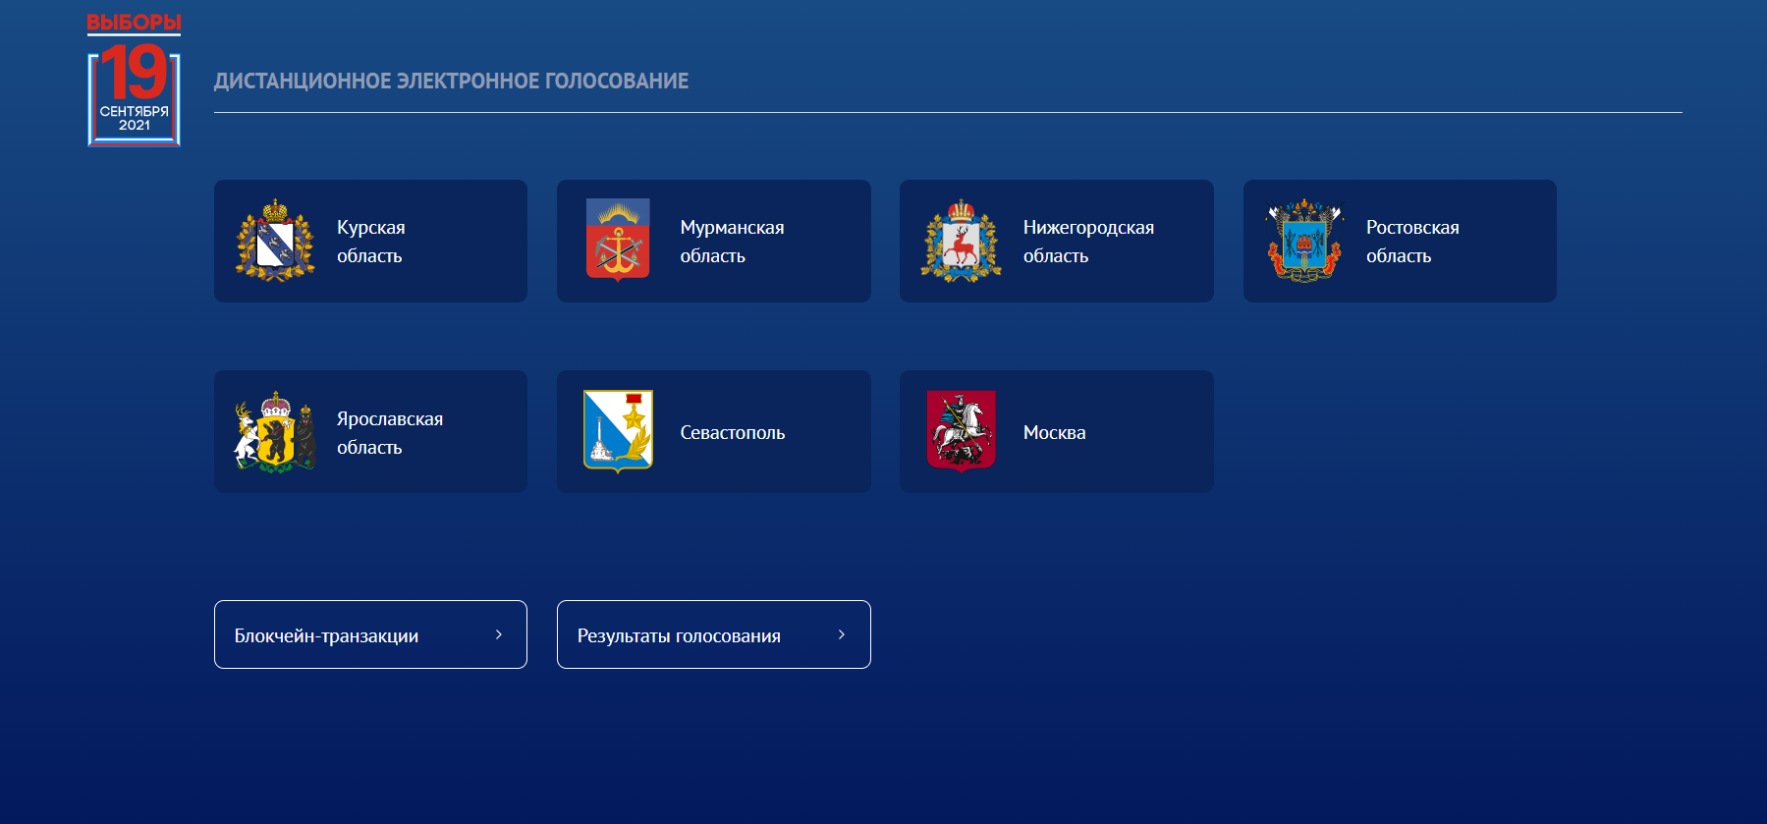Click the Мурманская область coat of arms
Viewport: 1767px width, 824px height.
click(618, 241)
